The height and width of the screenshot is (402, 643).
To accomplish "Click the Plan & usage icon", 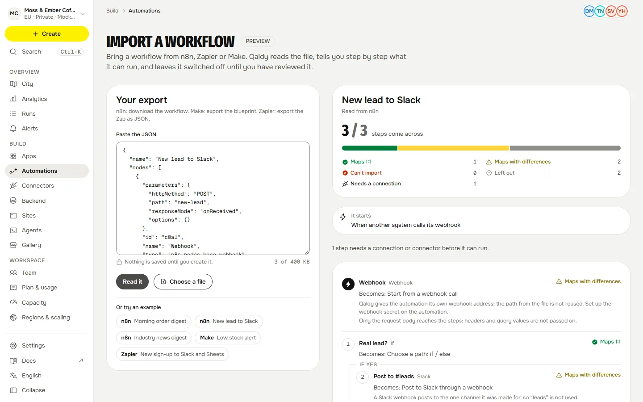I will (13, 288).
